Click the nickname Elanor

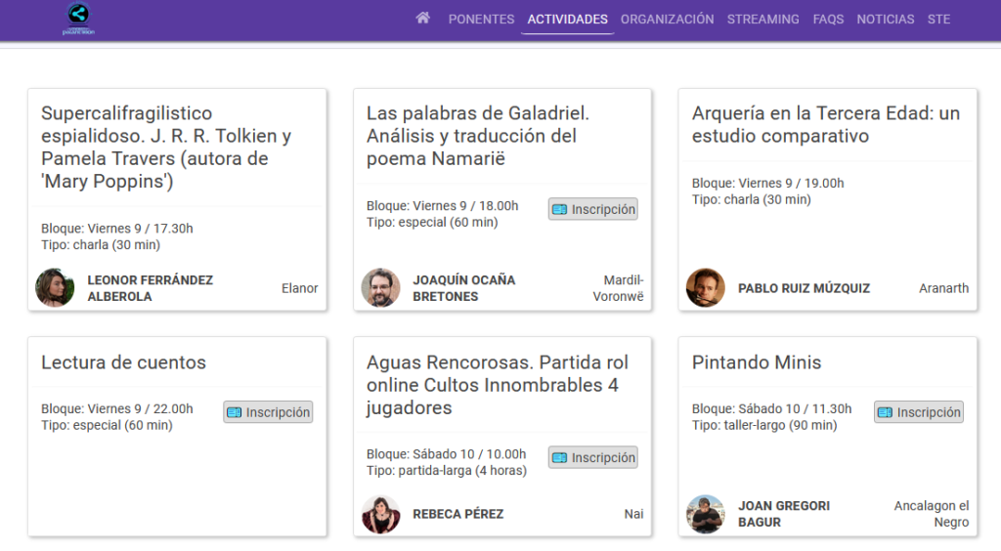pyautogui.click(x=299, y=288)
